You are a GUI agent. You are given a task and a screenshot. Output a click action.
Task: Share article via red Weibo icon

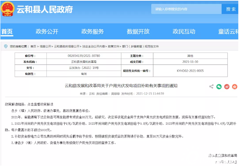(x=227, y=86)
